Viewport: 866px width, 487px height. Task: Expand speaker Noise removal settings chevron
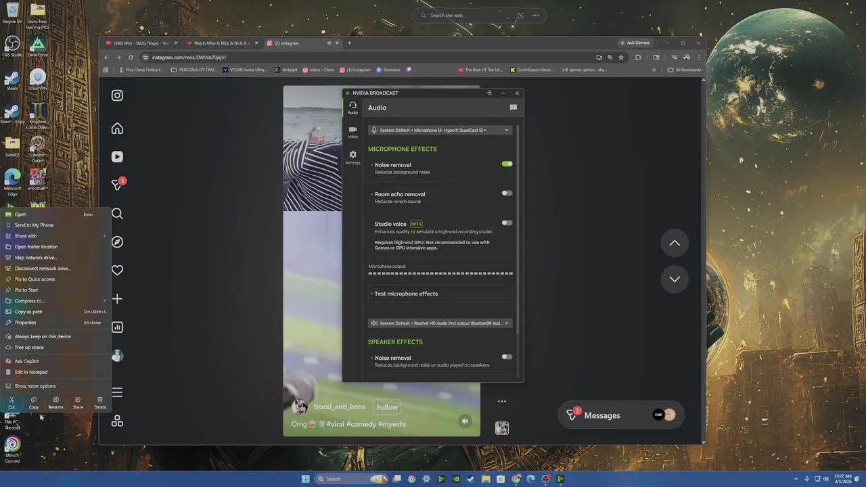click(371, 358)
